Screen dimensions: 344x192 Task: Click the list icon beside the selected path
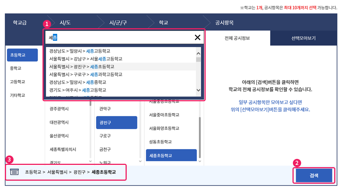click(15, 172)
